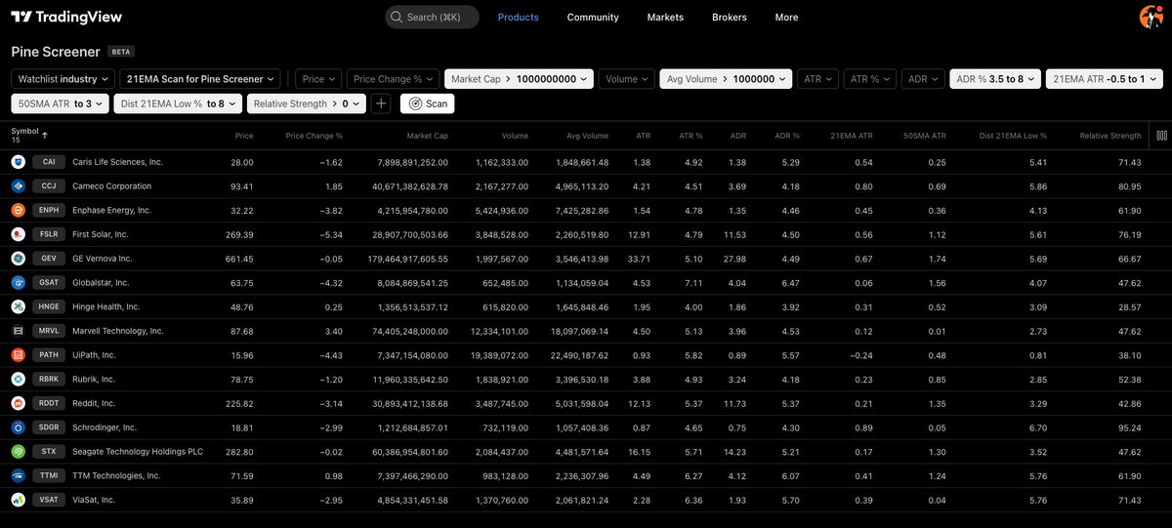Click the Globalstar logo icon

[x=18, y=282]
